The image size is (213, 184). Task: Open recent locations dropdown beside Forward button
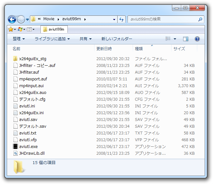pyautogui.click(x=27, y=20)
